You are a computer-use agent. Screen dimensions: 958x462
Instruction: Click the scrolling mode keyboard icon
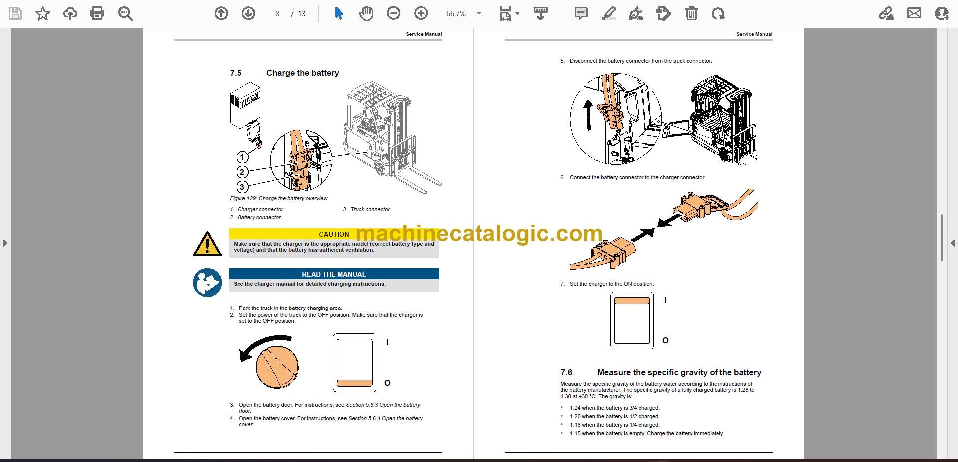pos(541,14)
